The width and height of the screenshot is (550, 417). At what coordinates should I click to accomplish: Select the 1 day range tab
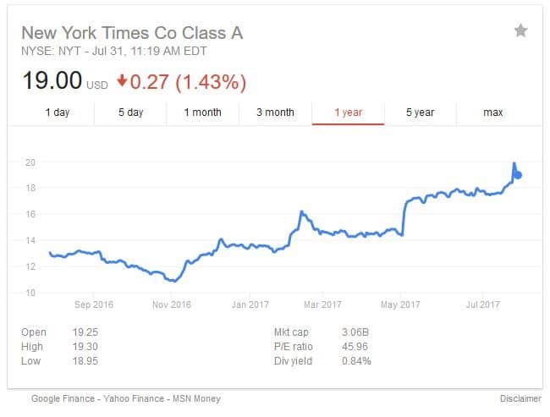click(58, 112)
